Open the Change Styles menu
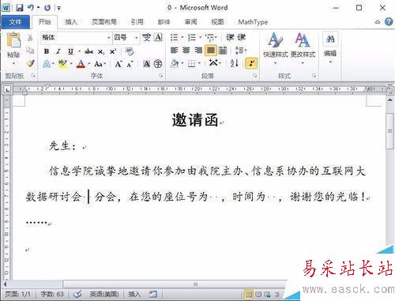The width and height of the screenshot is (395, 301). click(x=303, y=48)
